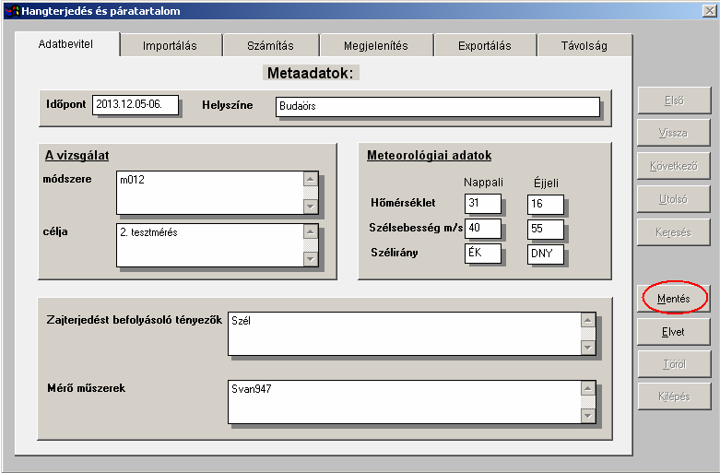Go to the Megjelenítés tab
Viewport: 720px width, 473px height.
(x=376, y=46)
